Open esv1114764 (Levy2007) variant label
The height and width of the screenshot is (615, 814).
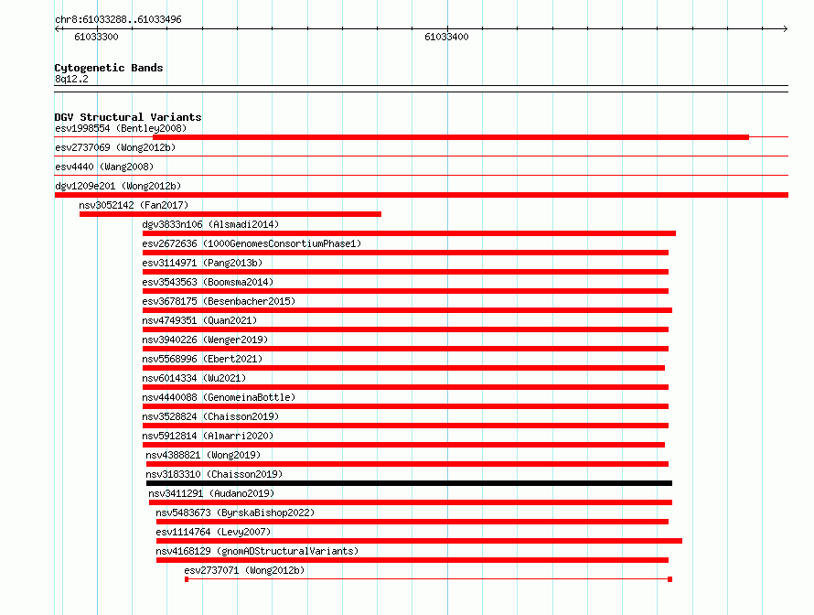pos(213,532)
